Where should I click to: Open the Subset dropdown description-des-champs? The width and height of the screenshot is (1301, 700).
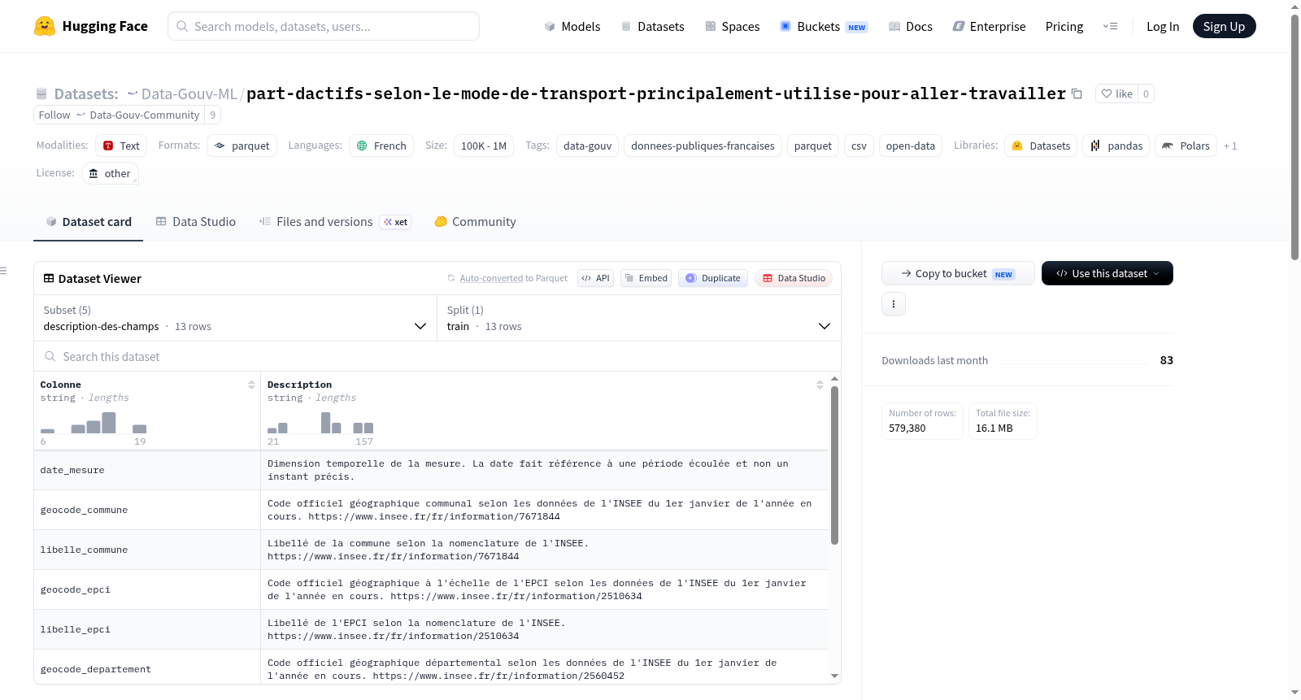pos(235,318)
